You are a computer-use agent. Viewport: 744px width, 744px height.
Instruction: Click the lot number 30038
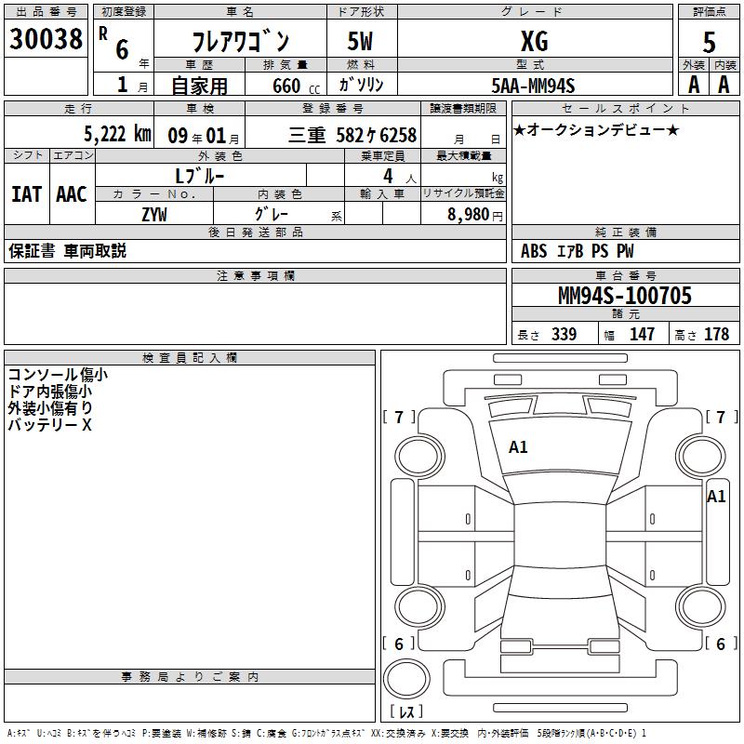(x=46, y=40)
